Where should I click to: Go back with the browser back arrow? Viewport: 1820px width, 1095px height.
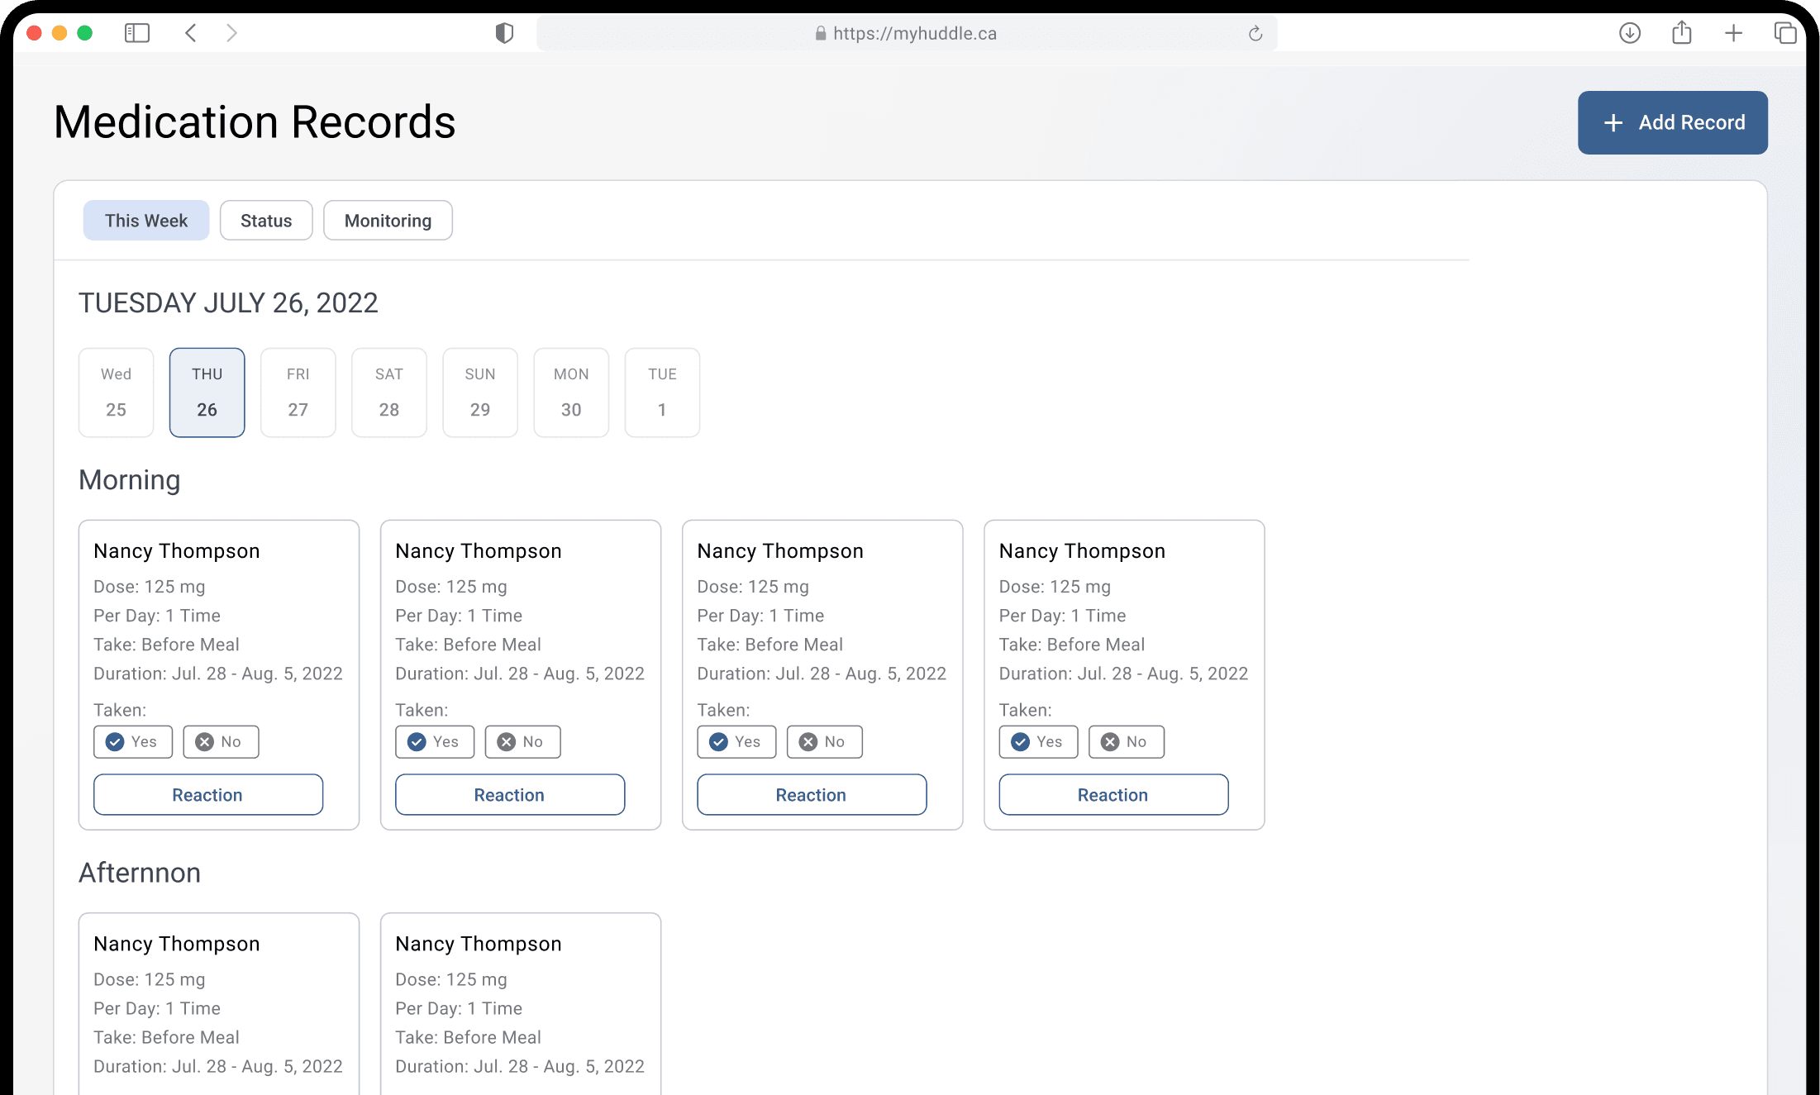click(191, 33)
